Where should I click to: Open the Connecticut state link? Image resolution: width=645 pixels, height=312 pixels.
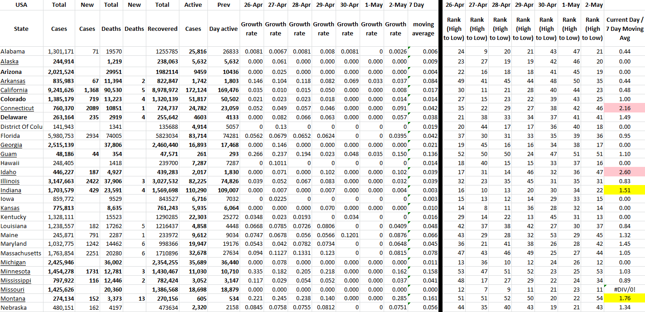(17, 108)
